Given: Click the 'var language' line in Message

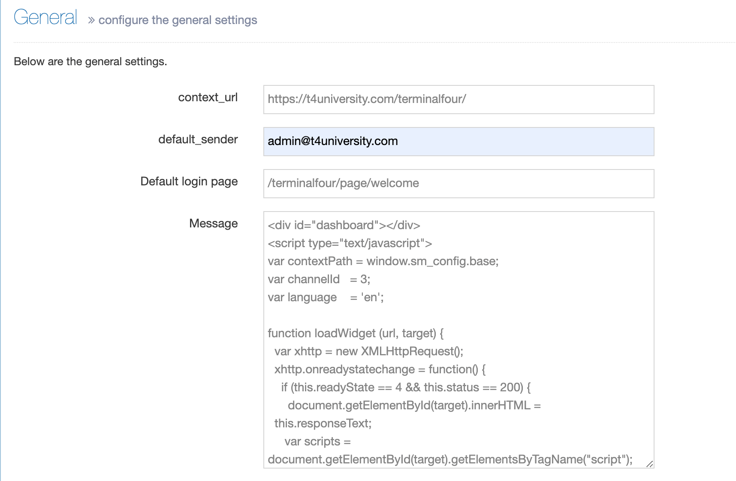Looking at the screenshot, I should (326, 297).
